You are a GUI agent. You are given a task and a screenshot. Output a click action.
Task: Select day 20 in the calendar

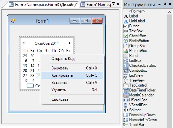point(25,71)
